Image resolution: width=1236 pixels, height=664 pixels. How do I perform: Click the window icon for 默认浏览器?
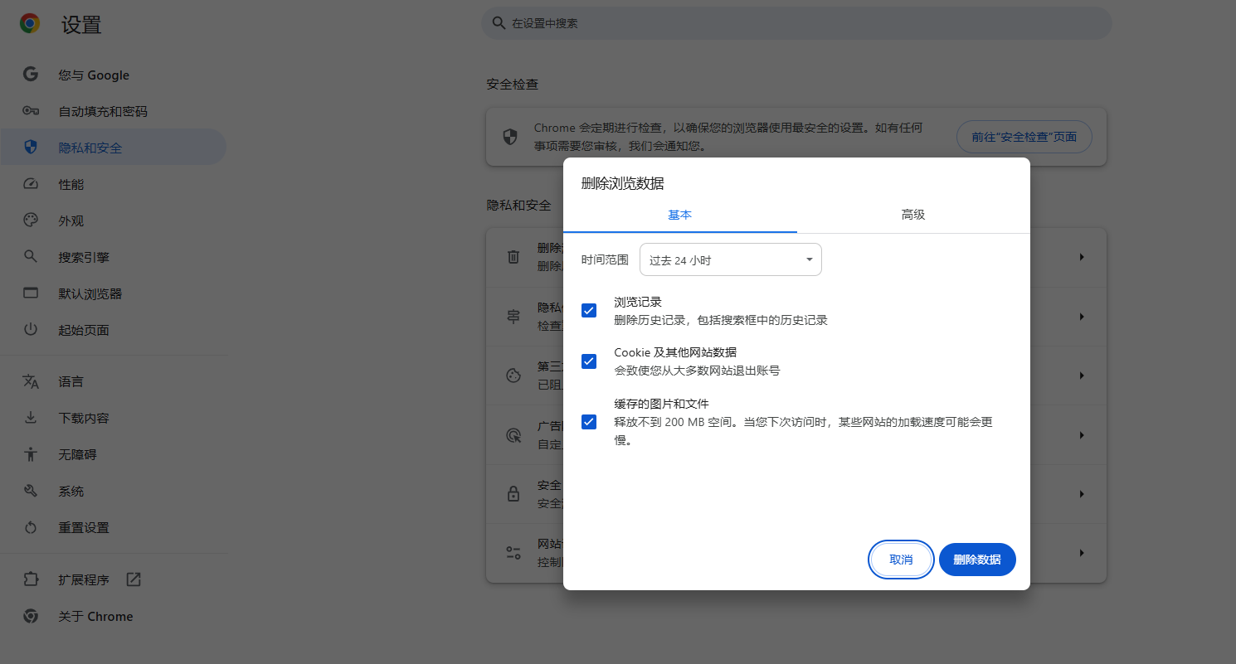(31, 293)
